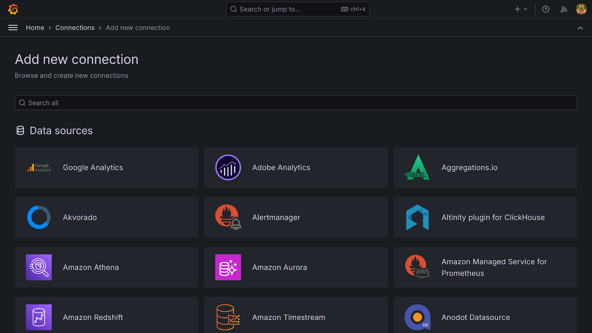The width and height of the screenshot is (592, 333).
Task: Click the Grafana logo
Action: [x=13, y=9]
